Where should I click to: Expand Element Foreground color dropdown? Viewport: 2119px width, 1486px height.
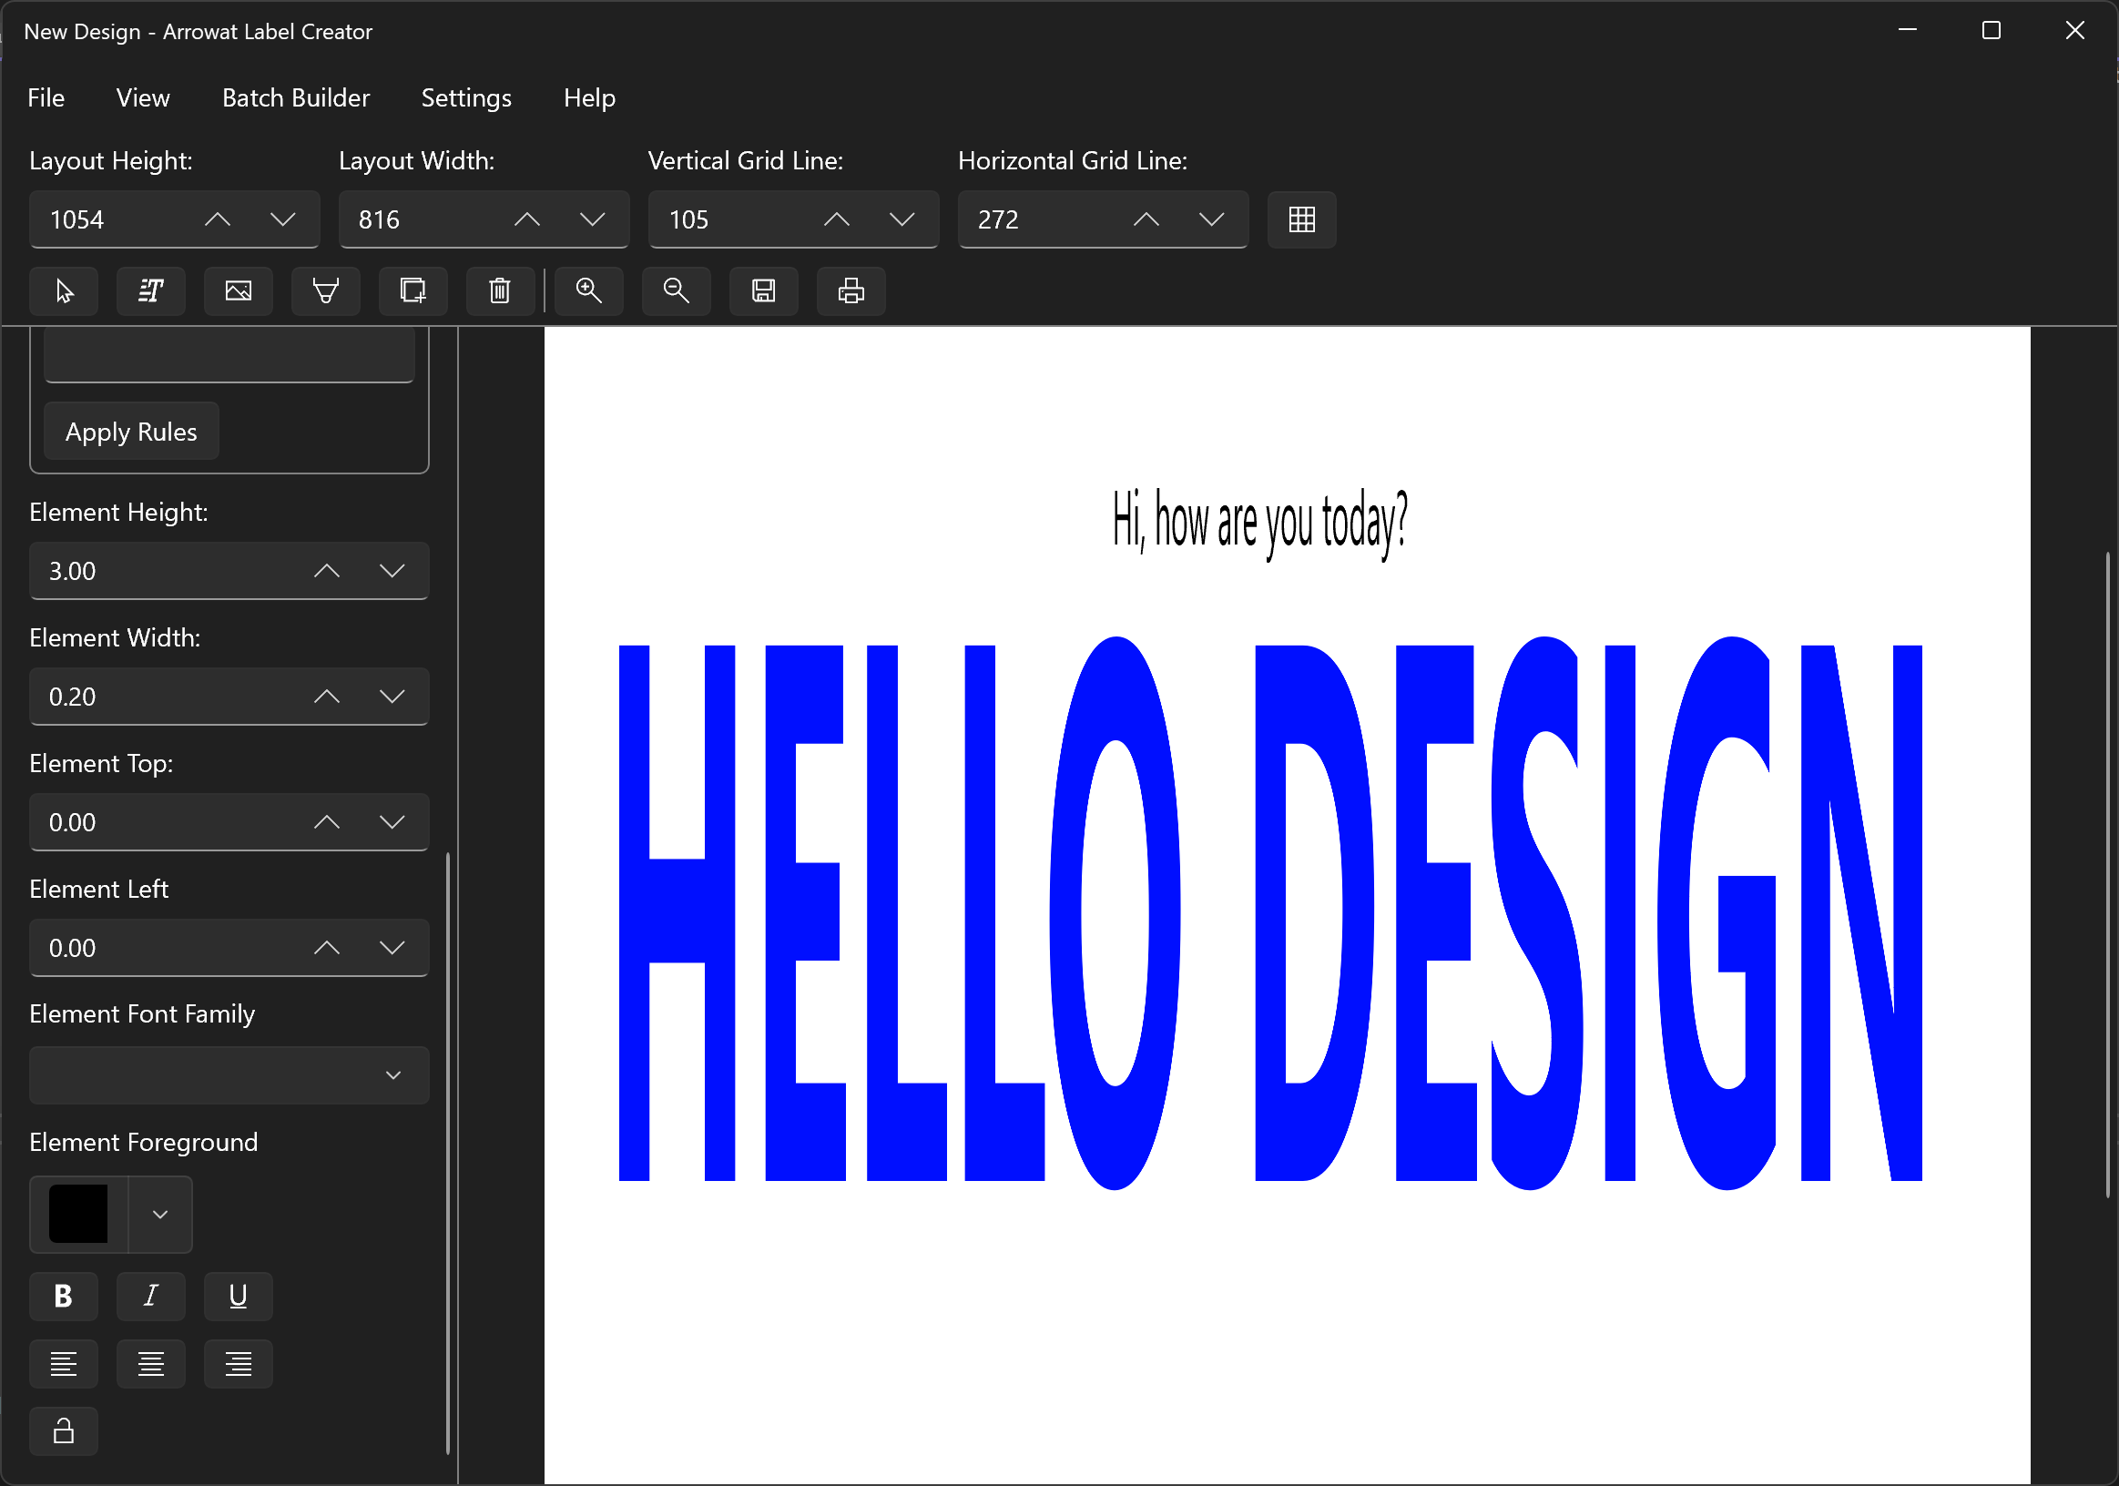point(159,1214)
